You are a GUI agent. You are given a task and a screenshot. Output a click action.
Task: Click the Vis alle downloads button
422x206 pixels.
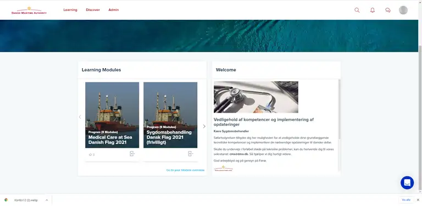click(x=406, y=200)
